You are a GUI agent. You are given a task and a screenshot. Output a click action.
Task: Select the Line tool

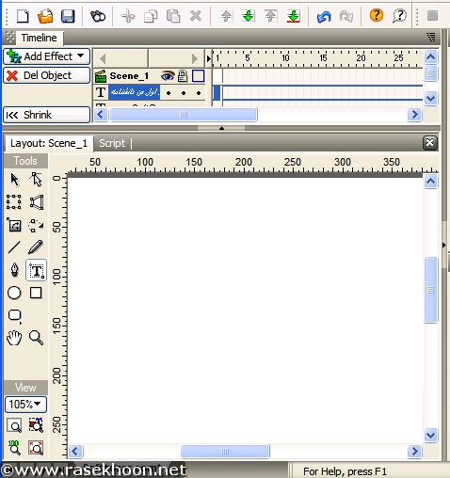tap(14, 247)
